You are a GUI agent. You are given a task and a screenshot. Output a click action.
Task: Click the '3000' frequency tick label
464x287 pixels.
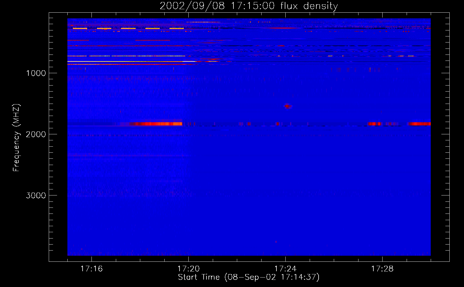(x=36, y=195)
